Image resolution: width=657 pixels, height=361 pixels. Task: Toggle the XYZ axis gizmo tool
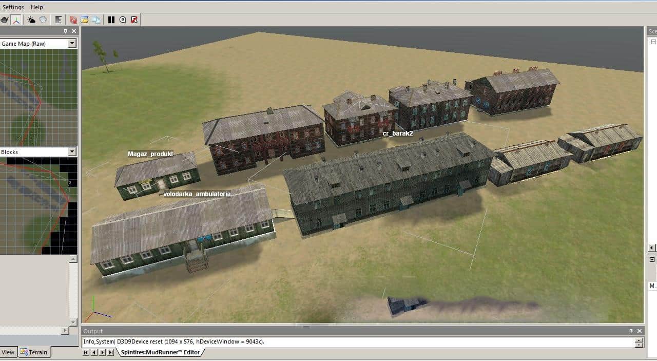tap(16, 20)
